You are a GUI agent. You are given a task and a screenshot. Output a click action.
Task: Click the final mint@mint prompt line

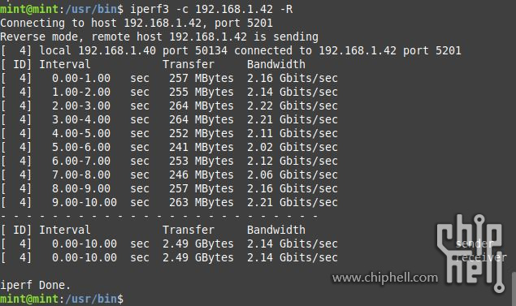pyautogui.click(x=62, y=299)
